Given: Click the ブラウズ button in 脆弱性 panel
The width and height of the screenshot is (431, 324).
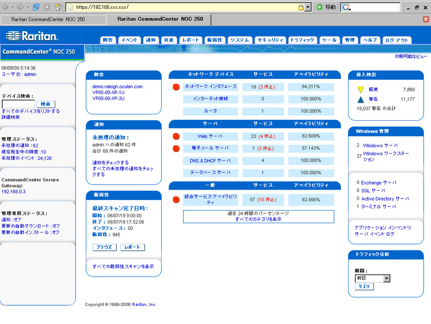Looking at the screenshot, I should point(104,247).
